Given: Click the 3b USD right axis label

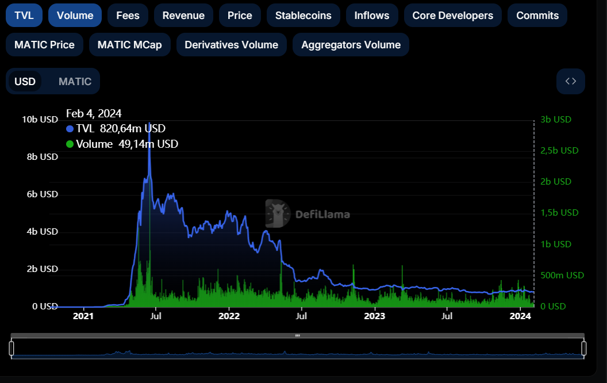Looking at the screenshot, I should point(556,119).
